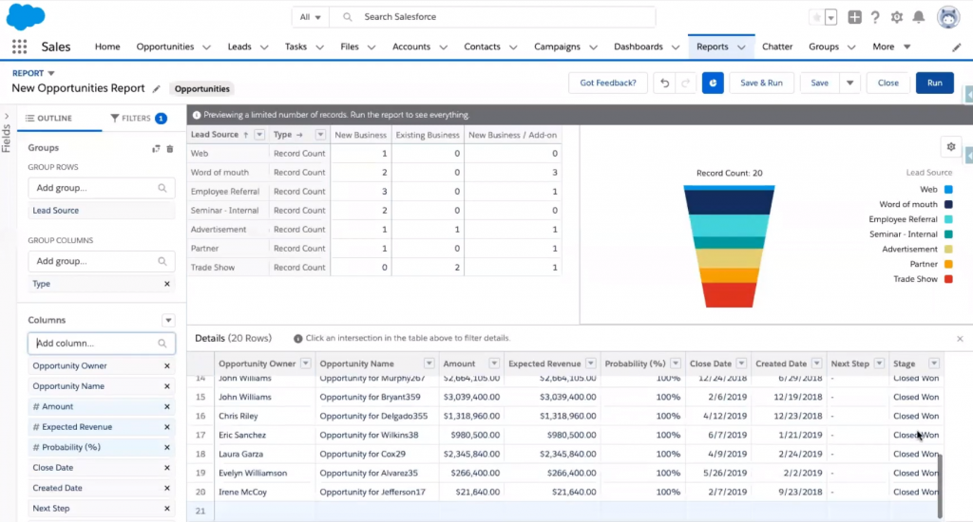This screenshot has width=973, height=522.
Task: Delete groups using the trash icon
Action: (170, 148)
